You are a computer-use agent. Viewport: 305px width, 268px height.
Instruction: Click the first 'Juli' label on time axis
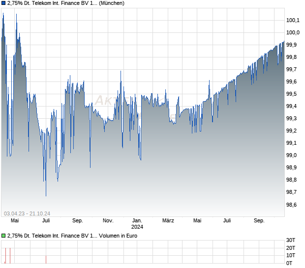coord(46,221)
